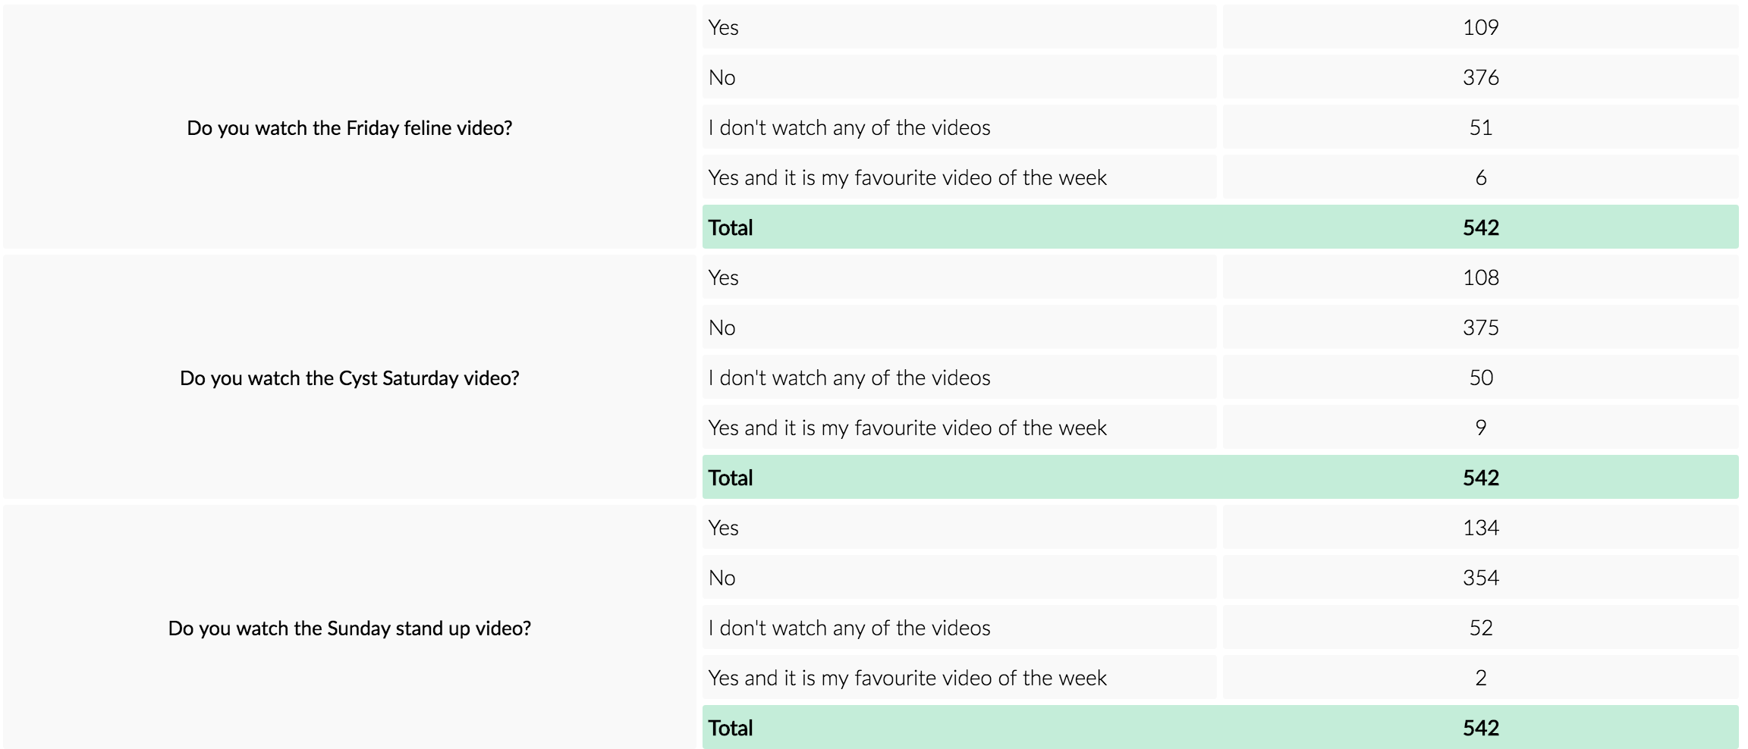Click the Cyst Saturday Yes count 108
Screen dimensions: 1748x749
coord(1480,277)
